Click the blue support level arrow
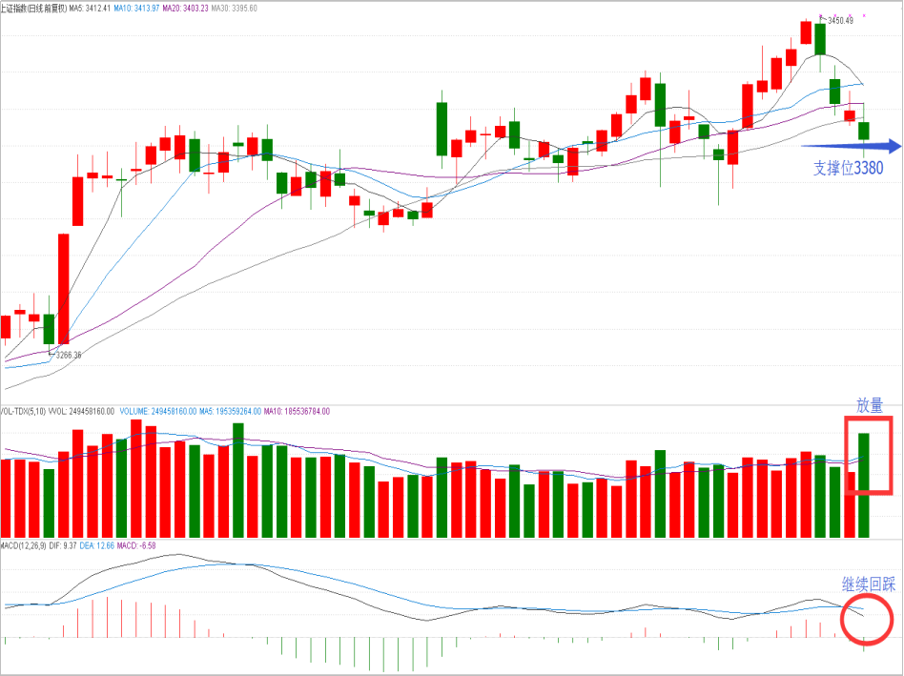Image resolution: width=904 pixels, height=676 pixels. [849, 146]
